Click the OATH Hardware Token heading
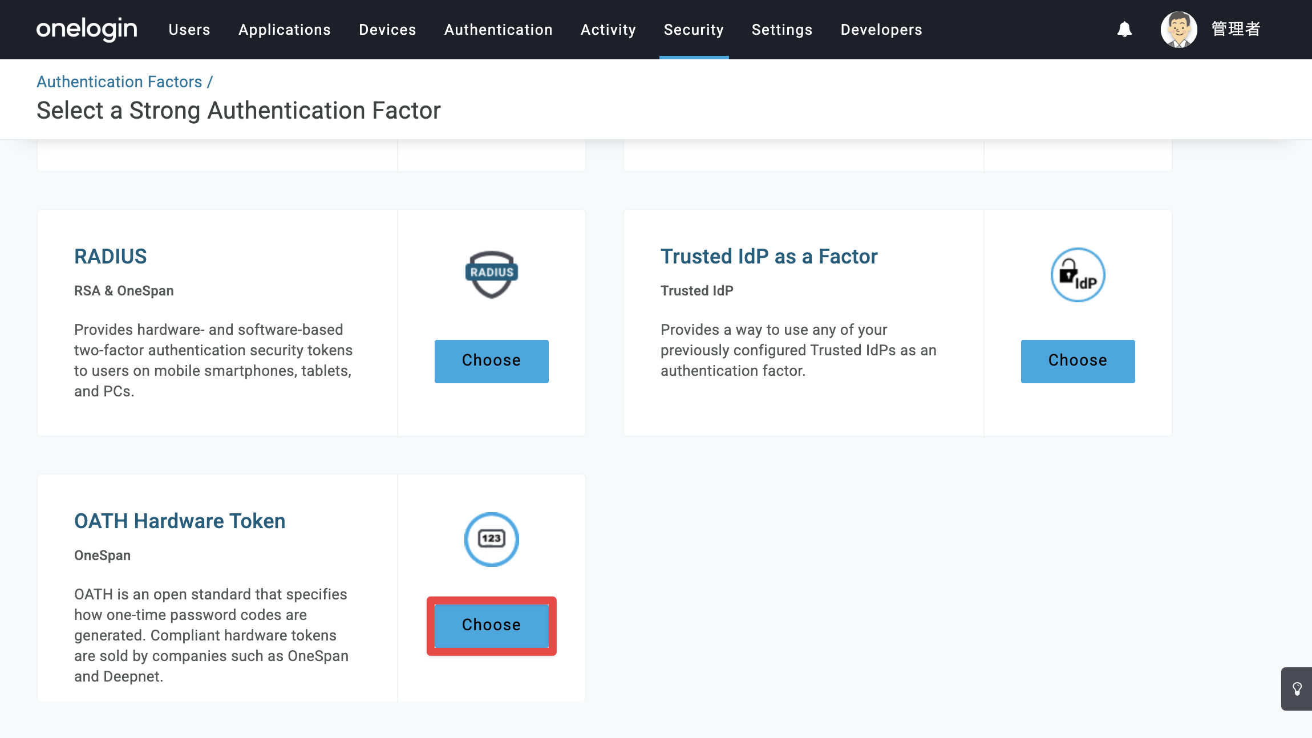Image resolution: width=1312 pixels, height=738 pixels. (180, 521)
